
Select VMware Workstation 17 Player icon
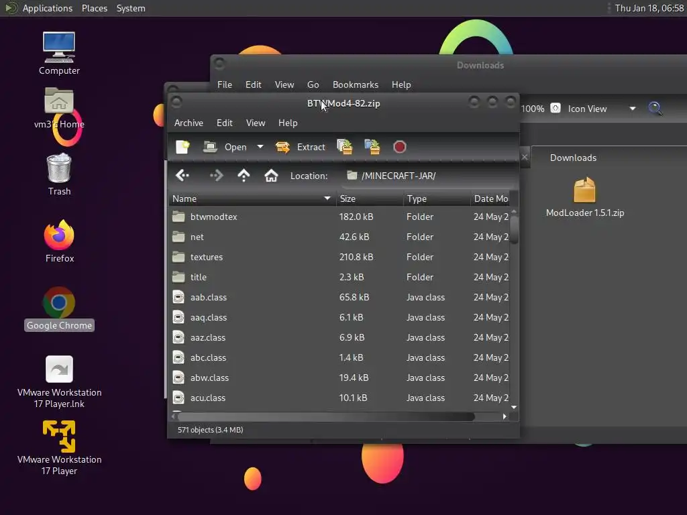click(x=59, y=448)
